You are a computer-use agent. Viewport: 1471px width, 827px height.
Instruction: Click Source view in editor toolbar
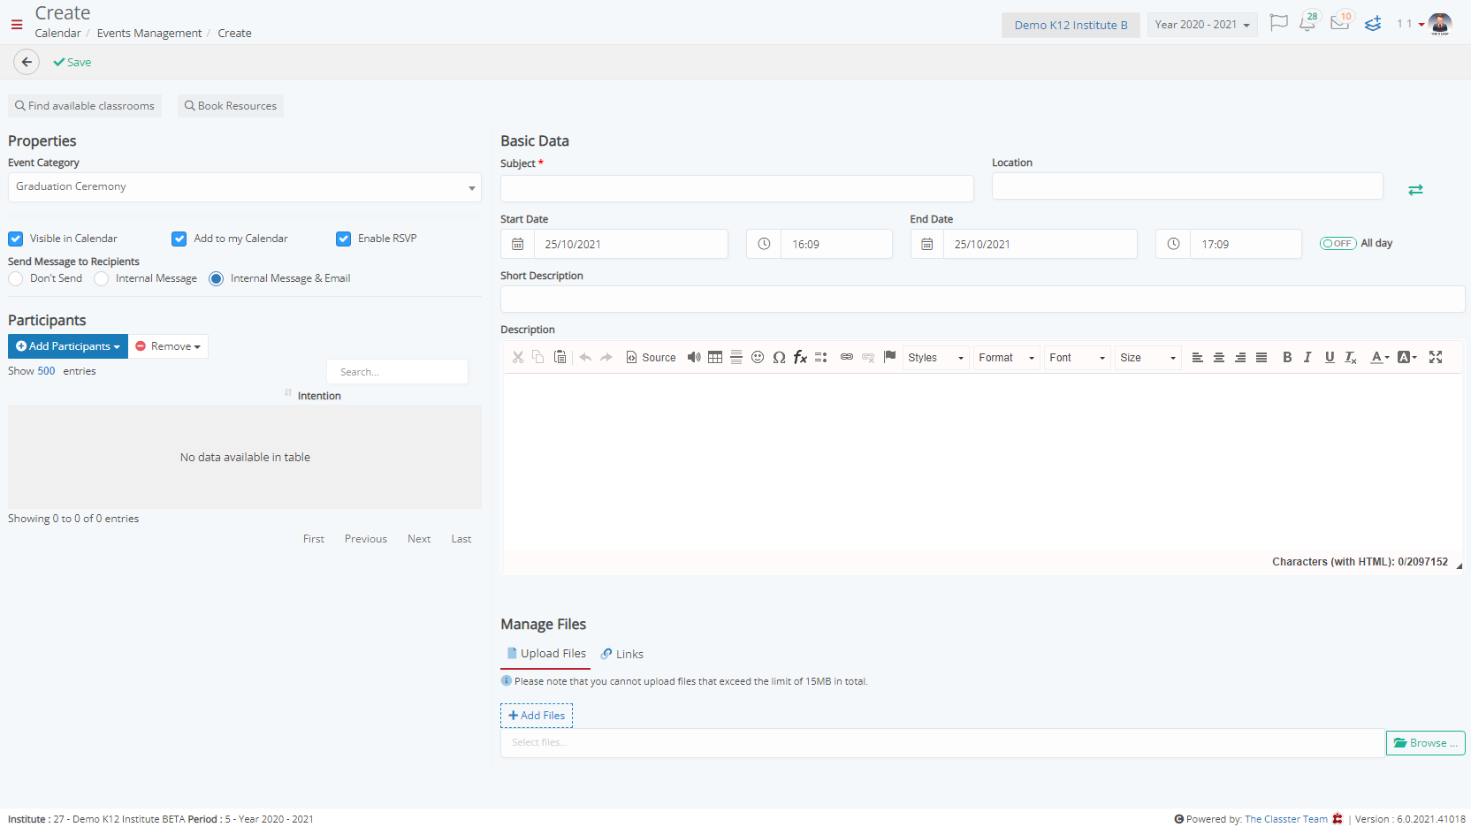click(651, 357)
